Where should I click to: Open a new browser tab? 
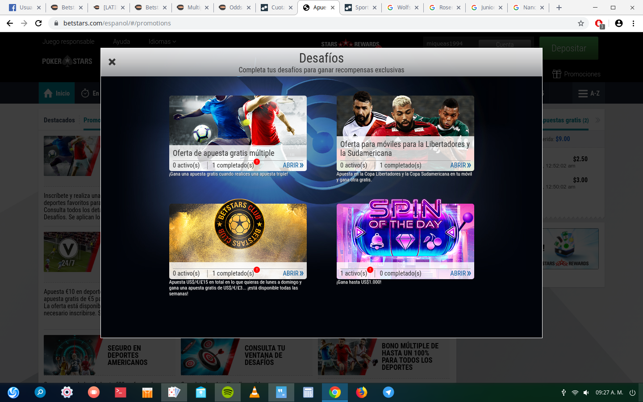(x=559, y=8)
